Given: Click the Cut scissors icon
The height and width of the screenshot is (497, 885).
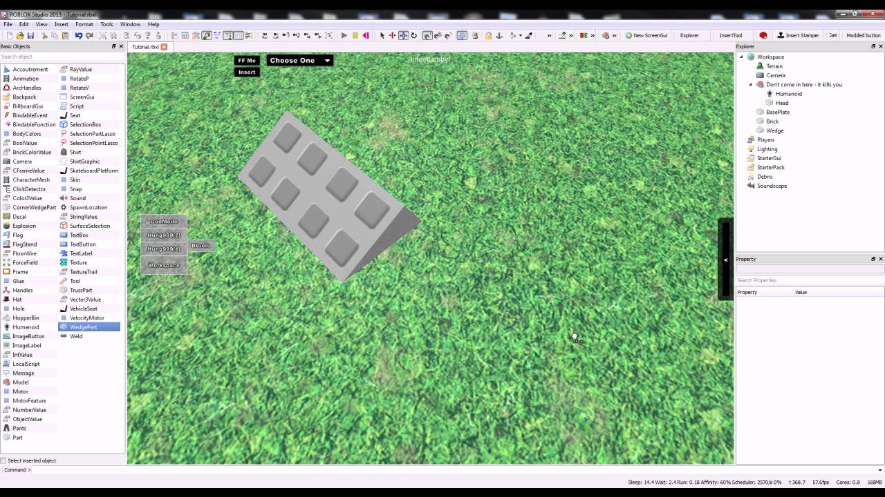Looking at the screenshot, I should tap(44, 35).
